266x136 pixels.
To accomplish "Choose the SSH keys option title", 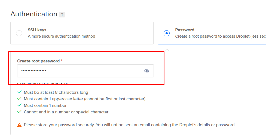I will point(37,30).
